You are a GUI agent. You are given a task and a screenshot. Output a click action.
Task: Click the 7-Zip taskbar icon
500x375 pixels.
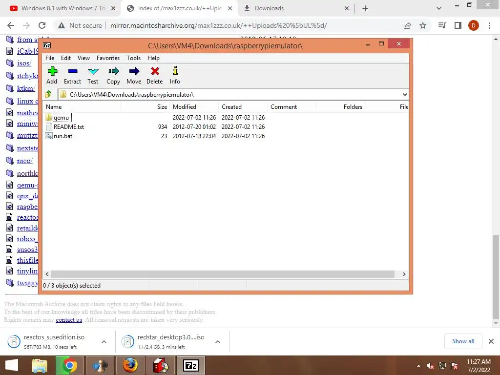pyautogui.click(x=191, y=365)
